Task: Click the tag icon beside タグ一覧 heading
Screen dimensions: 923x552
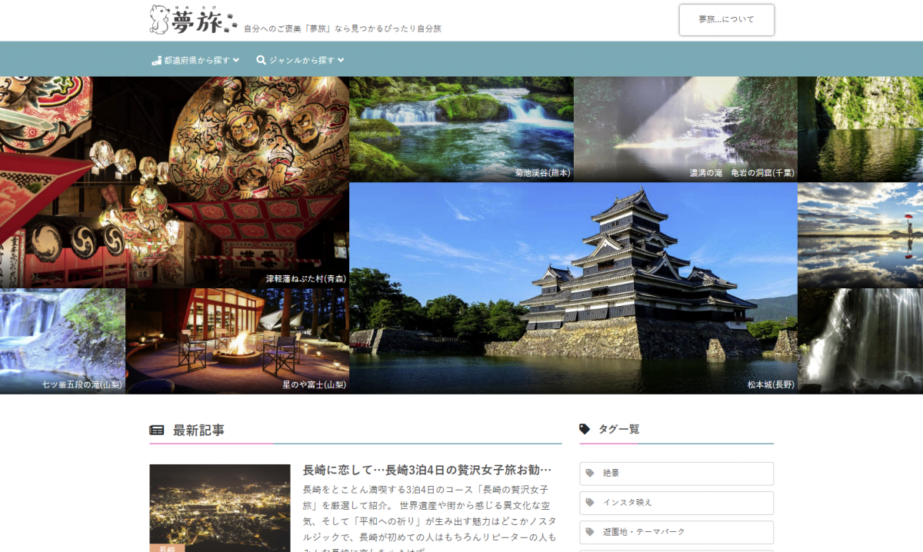Action: 585,429
